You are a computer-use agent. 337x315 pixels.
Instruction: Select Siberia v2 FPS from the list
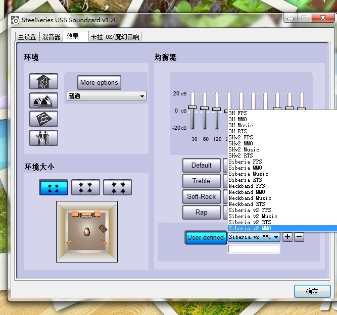tap(282, 210)
